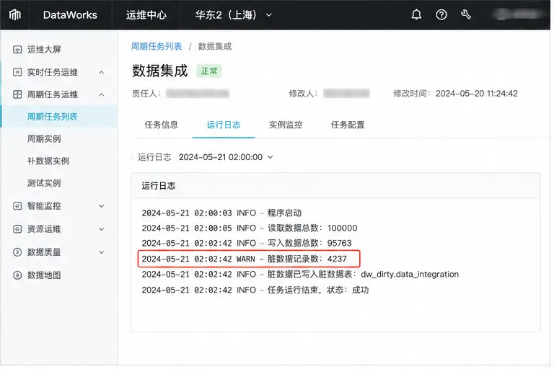Screen dimensions: 554x369
Task: Switch to the 任务配置 tab
Action: click(x=348, y=125)
